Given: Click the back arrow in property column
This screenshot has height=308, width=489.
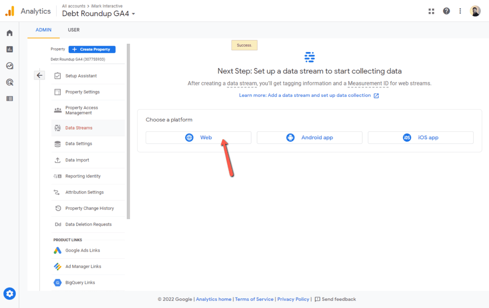Looking at the screenshot, I should pyautogui.click(x=39, y=75).
